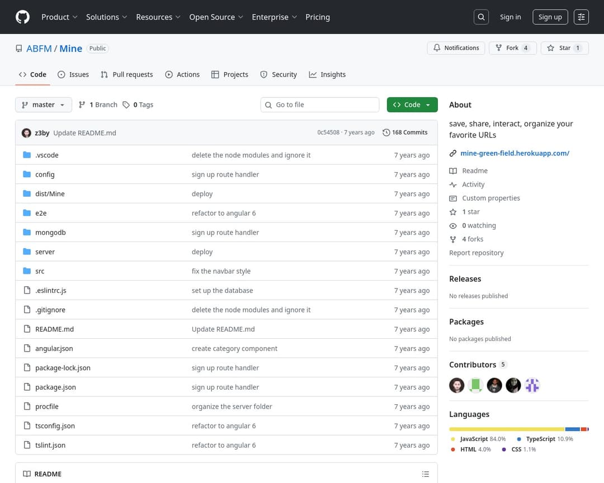Image resolution: width=604 pixels, height=483 pixels.
Task: Open the master branch dropdown
Action: coord(44,105)
